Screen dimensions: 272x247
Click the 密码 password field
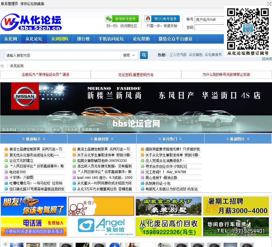(x=209, y=27)
